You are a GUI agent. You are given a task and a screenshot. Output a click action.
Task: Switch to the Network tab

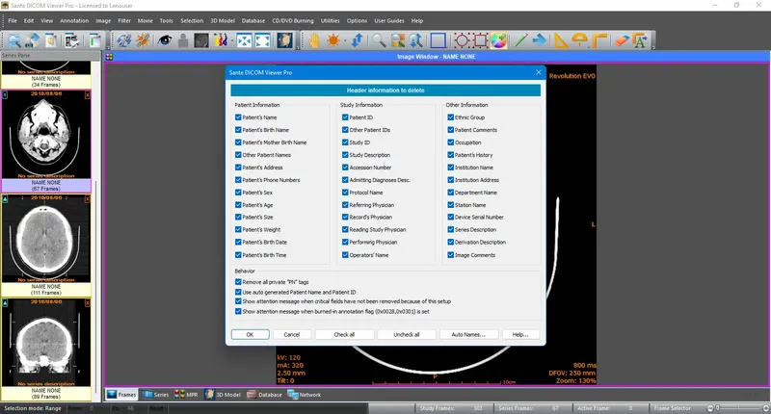click(305, 395)
